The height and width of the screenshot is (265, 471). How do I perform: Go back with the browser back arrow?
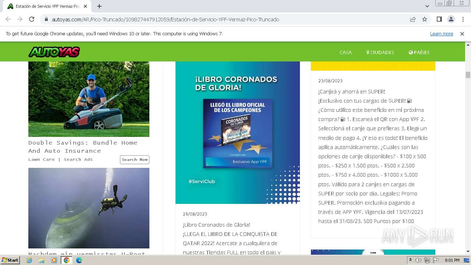[8, 19]
